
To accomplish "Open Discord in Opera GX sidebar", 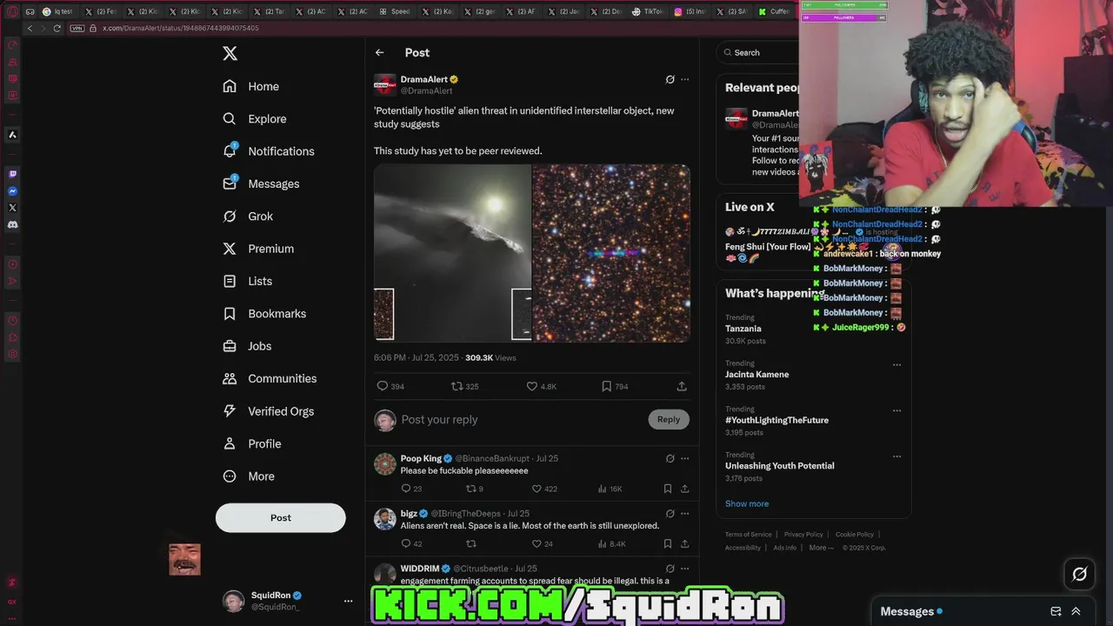I will [x=12, y=224].
